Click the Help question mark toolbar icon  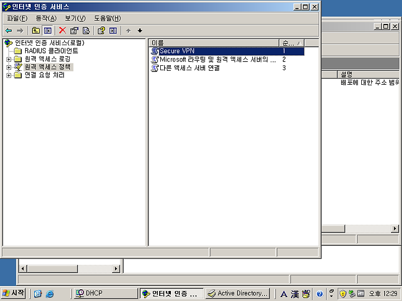coord(101,31)
